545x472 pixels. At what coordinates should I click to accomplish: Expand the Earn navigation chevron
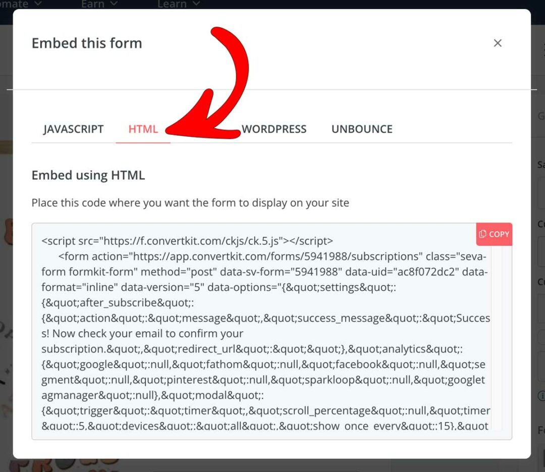[x=114, y=4]
